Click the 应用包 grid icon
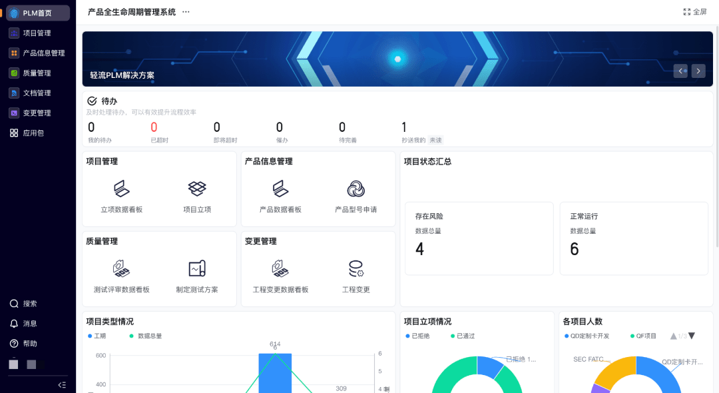The image size is (719, 393). tap(14, 133)
